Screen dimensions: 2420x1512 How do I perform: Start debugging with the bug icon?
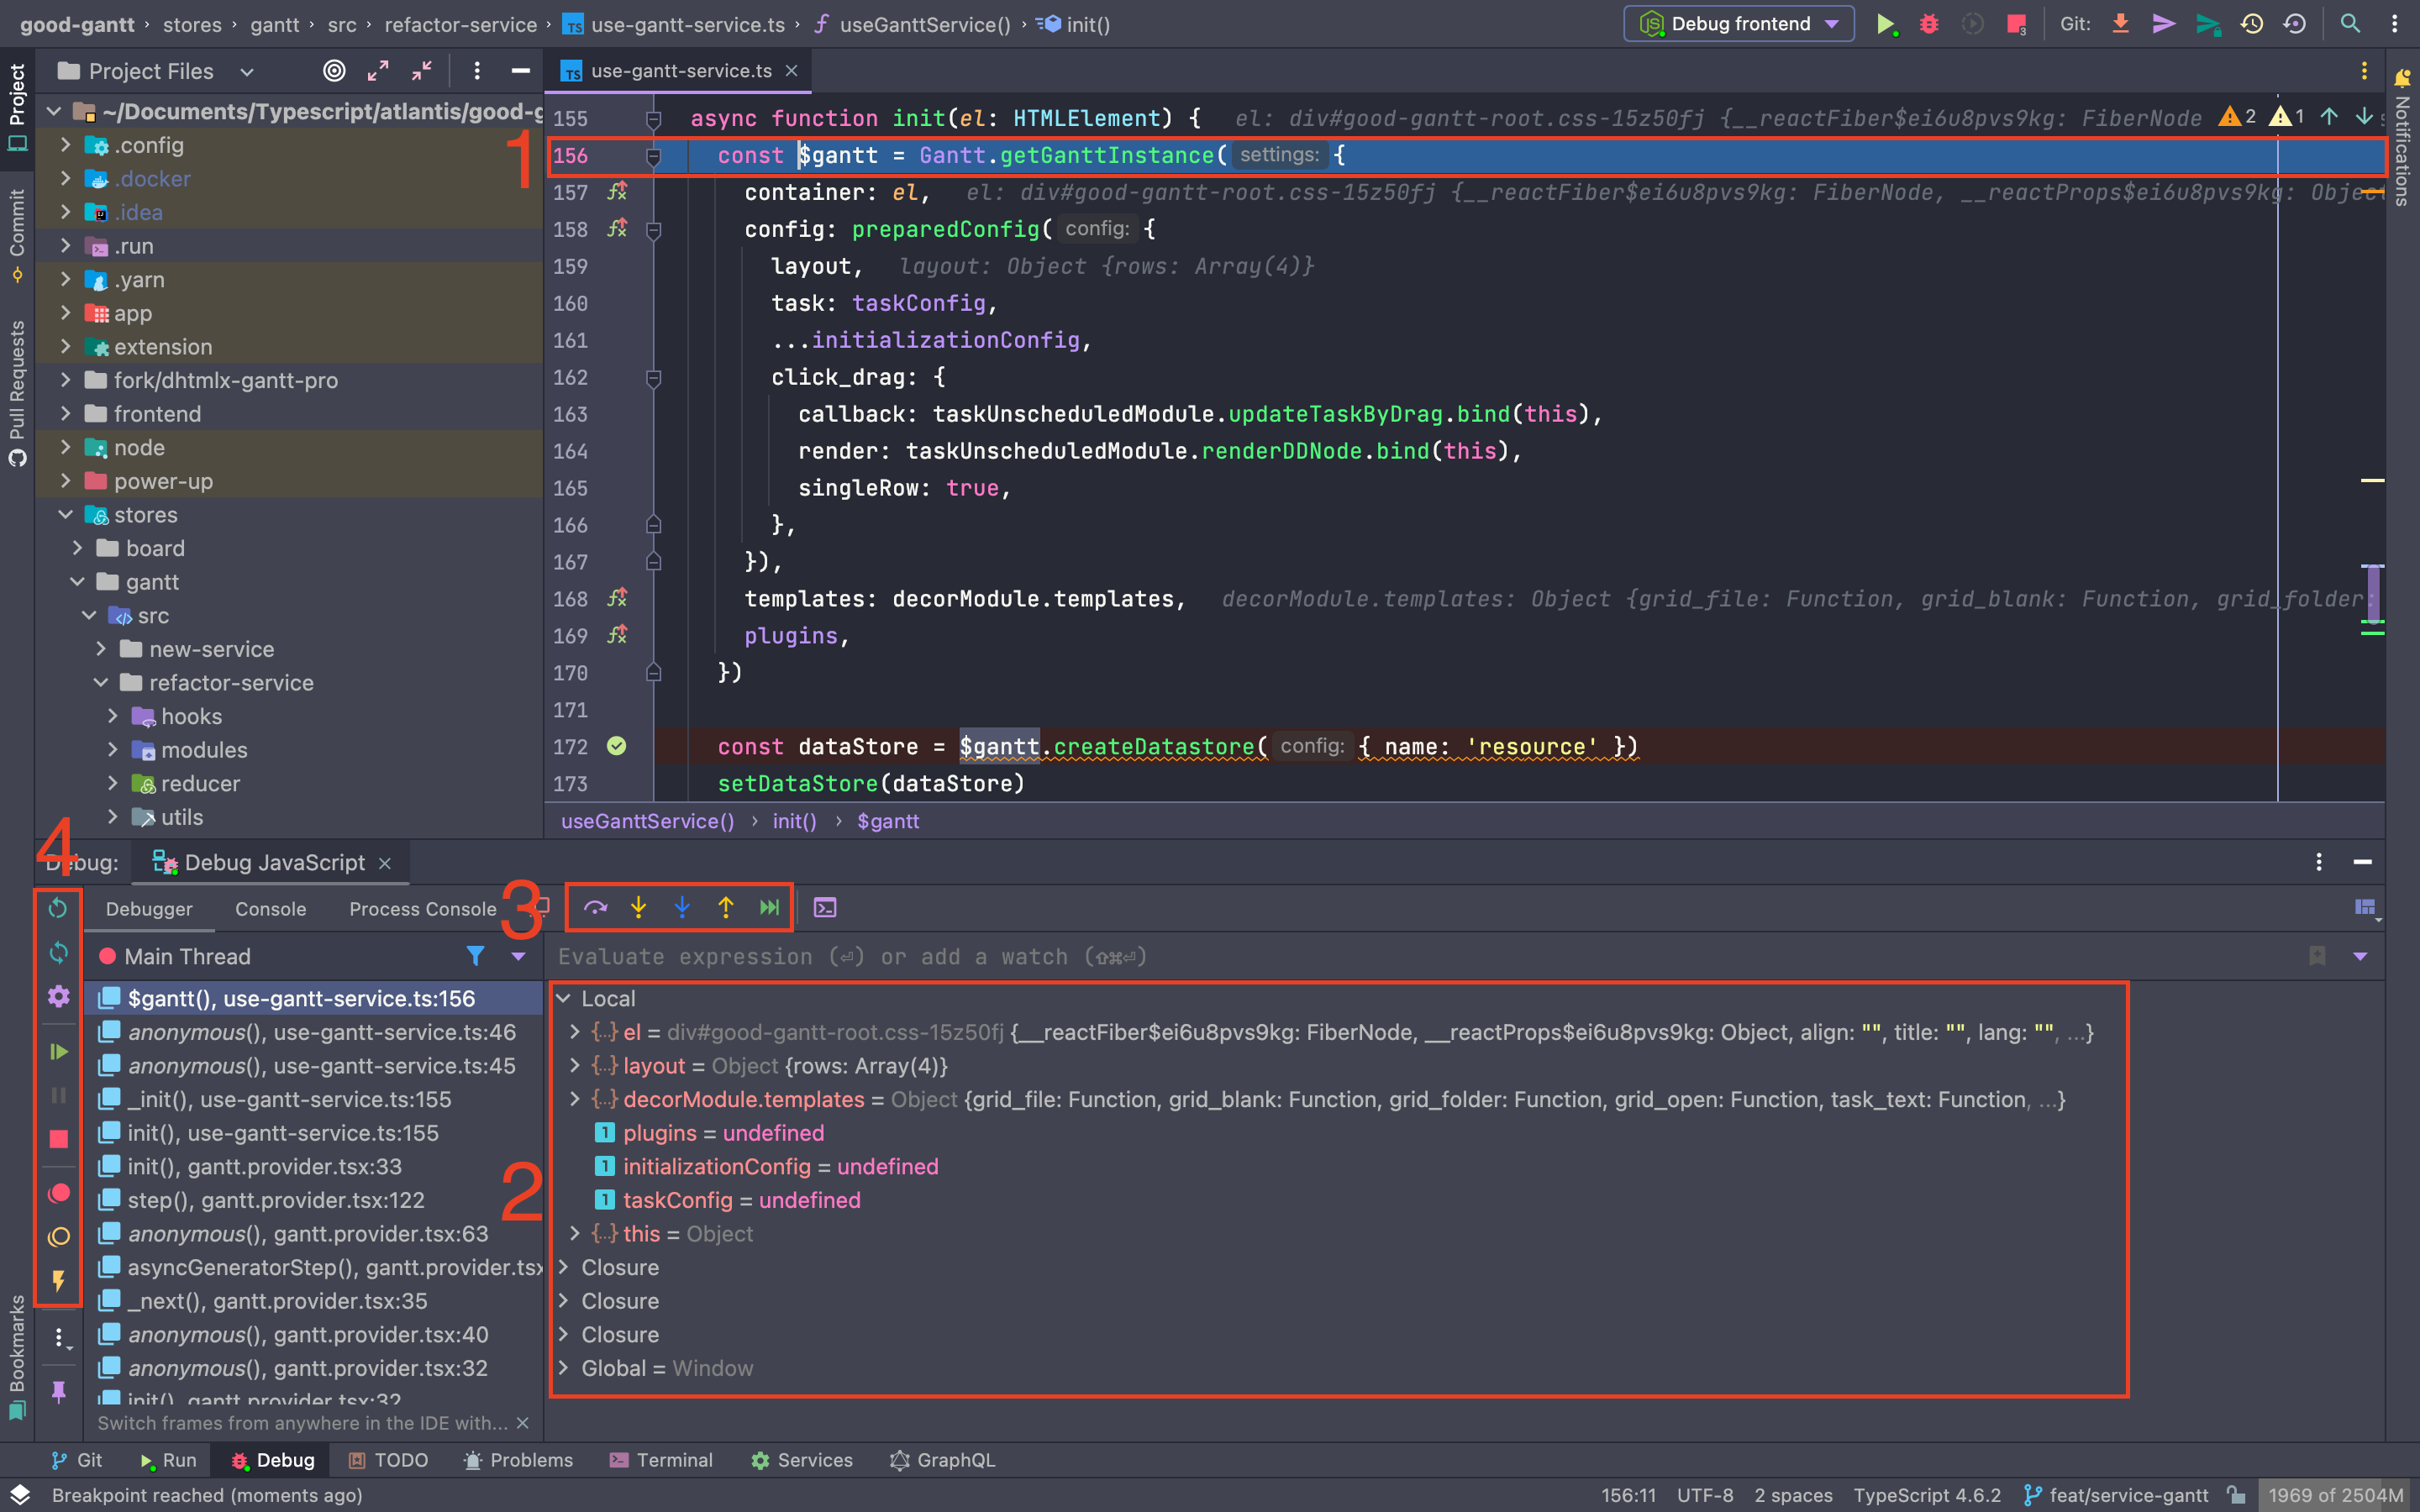(1929, 24)
